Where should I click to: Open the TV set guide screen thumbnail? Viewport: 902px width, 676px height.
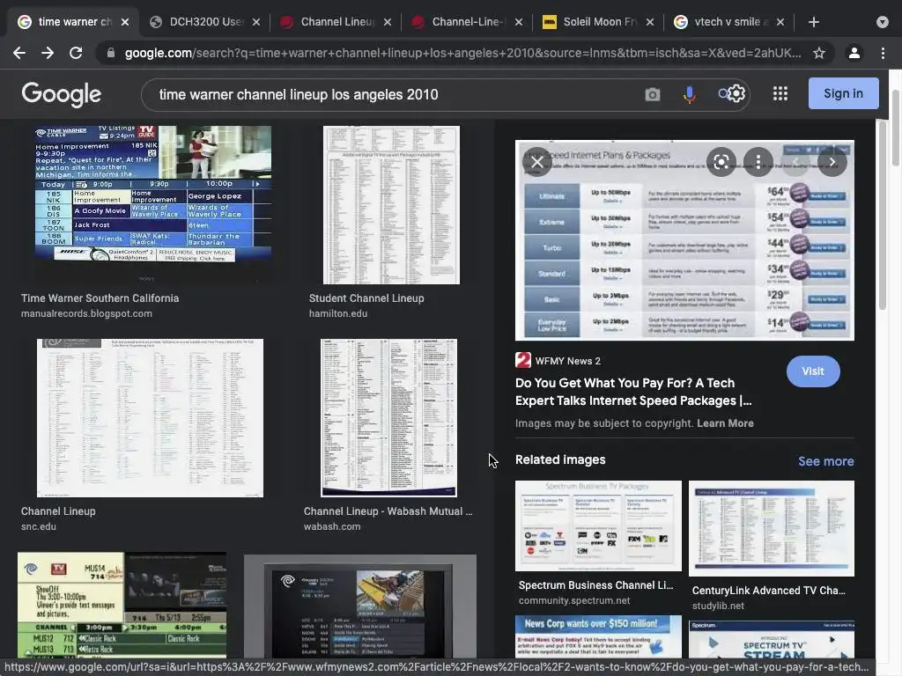(x=360, y=606)
